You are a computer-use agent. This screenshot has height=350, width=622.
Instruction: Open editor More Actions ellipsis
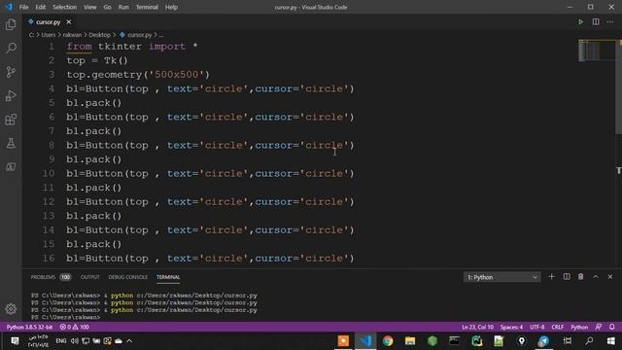tap(610, 22)
